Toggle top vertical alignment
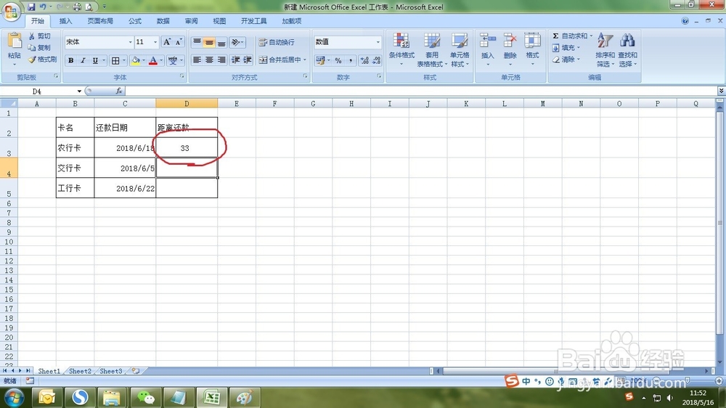The image size is (726, 408). point(197,42)
